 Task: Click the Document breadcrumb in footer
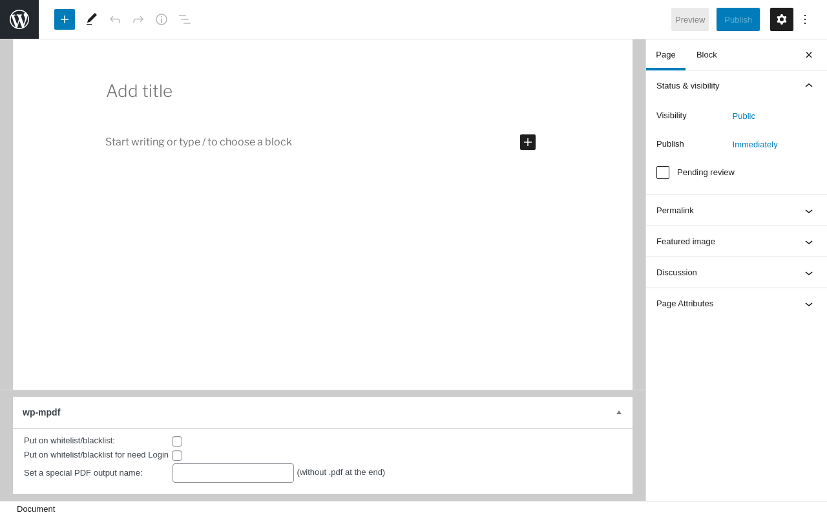(36, 509)
